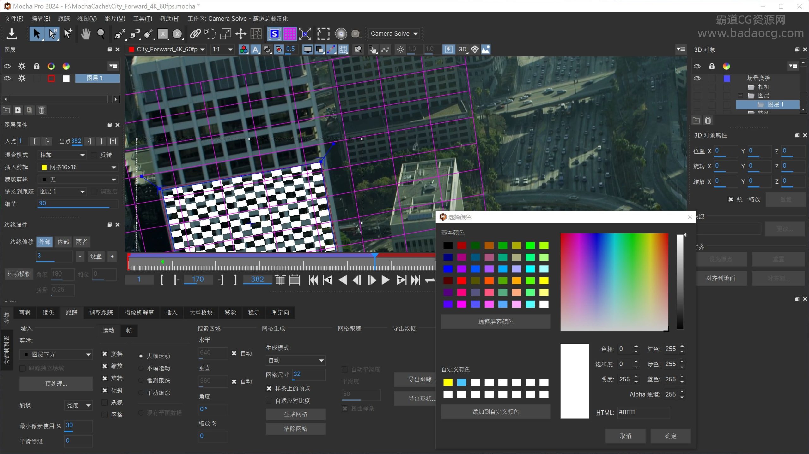809x454 pixels.
Task: Select the Pan hand tool
Action: (x=85, y=33)
